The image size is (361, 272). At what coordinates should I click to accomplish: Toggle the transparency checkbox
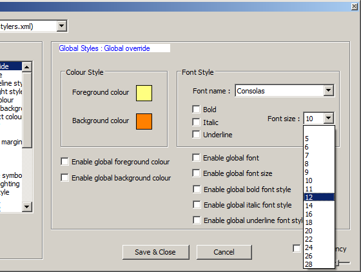297,248
